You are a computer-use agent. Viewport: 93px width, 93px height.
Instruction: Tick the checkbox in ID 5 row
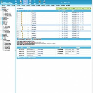31,21
